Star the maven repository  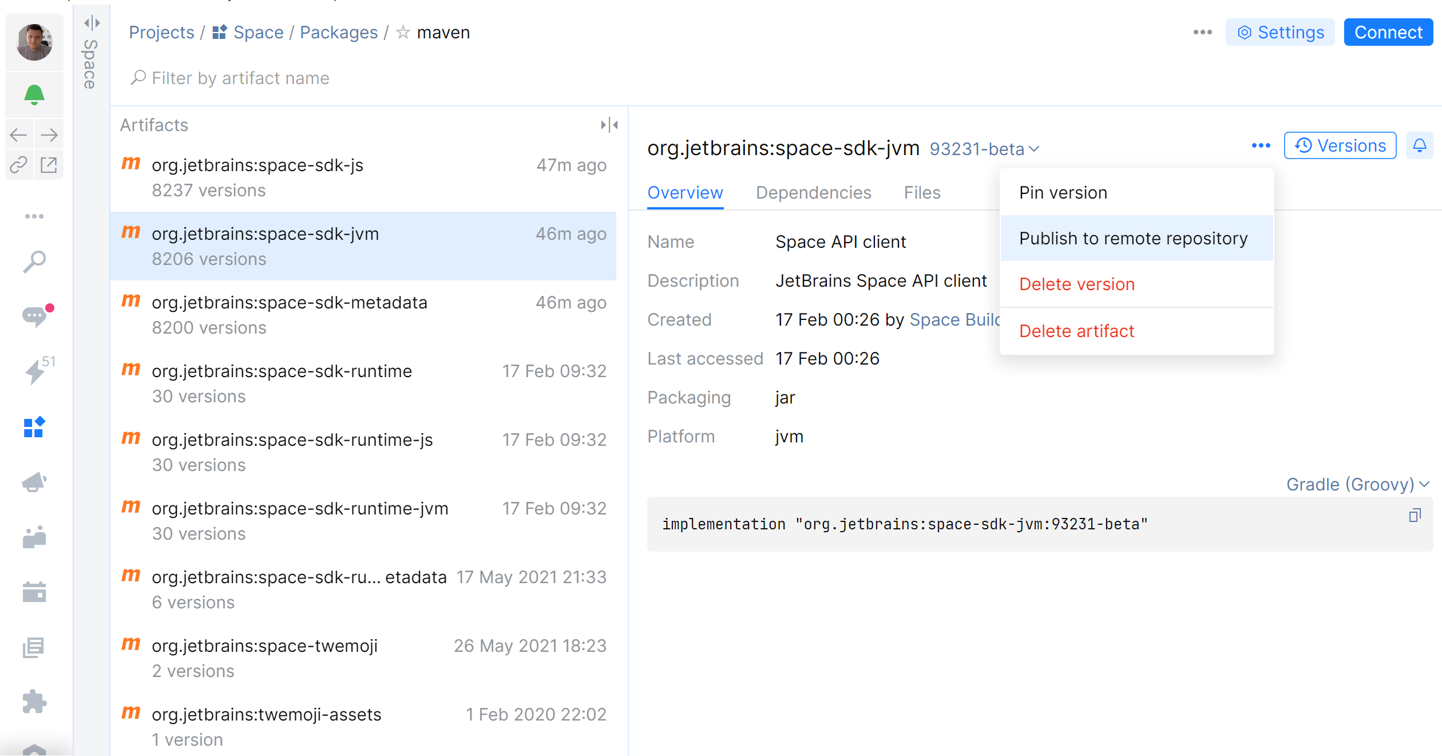click(x=403, y=32)
